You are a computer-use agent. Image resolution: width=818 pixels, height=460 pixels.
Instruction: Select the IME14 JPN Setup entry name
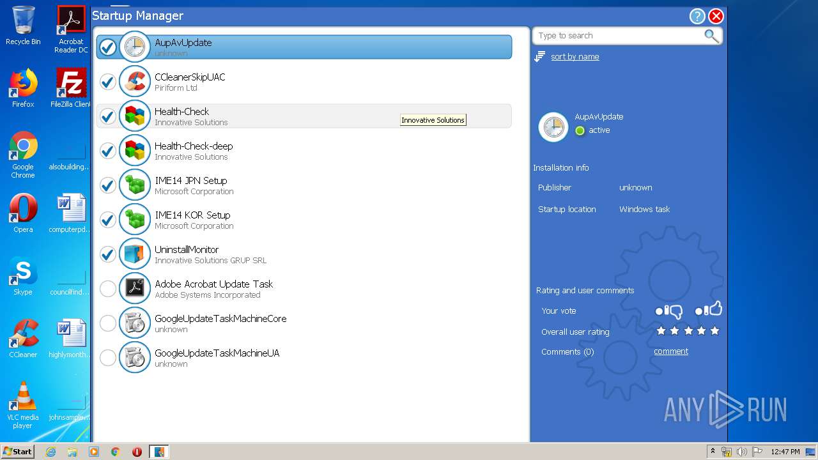(191, 180)
